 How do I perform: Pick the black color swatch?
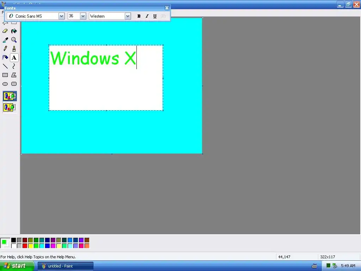click(14, 240)
